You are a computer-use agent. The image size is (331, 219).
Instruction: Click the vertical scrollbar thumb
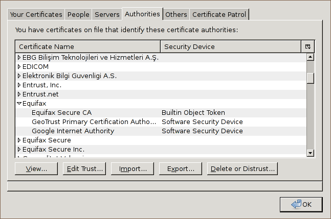pos(311,78)
